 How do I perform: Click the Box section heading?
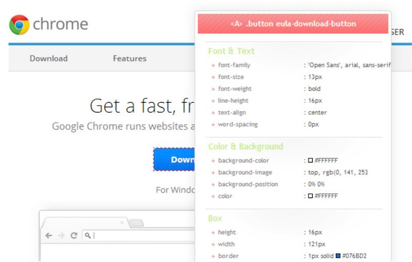(x=215, y=218)
